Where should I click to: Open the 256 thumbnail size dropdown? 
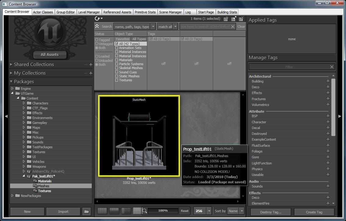[x=209, y=211]
